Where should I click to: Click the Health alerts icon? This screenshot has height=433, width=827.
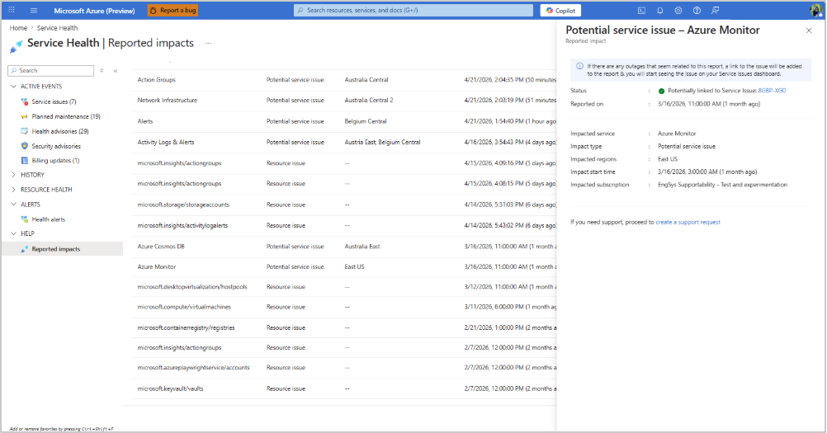24,219
